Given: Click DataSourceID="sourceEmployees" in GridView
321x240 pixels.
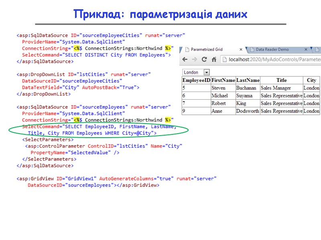Looking at the screenshot, I should [x=71, y=185].
